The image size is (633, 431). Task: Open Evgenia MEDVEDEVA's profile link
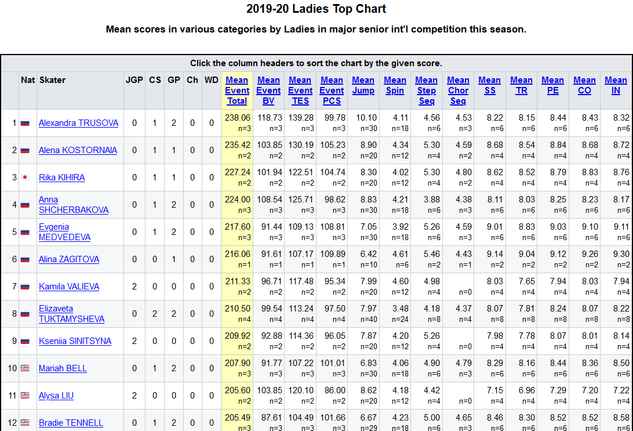(64, 232)
